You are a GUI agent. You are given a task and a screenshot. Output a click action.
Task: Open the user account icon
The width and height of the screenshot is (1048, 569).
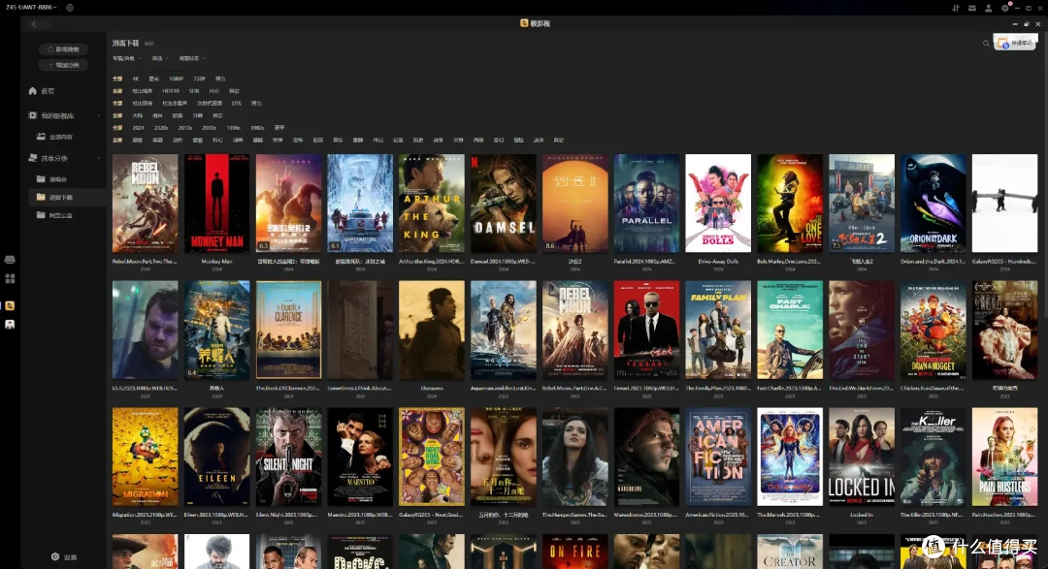988,8
